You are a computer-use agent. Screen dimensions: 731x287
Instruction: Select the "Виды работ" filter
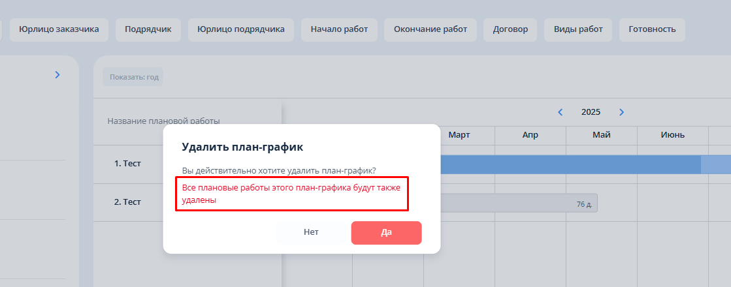578,29
